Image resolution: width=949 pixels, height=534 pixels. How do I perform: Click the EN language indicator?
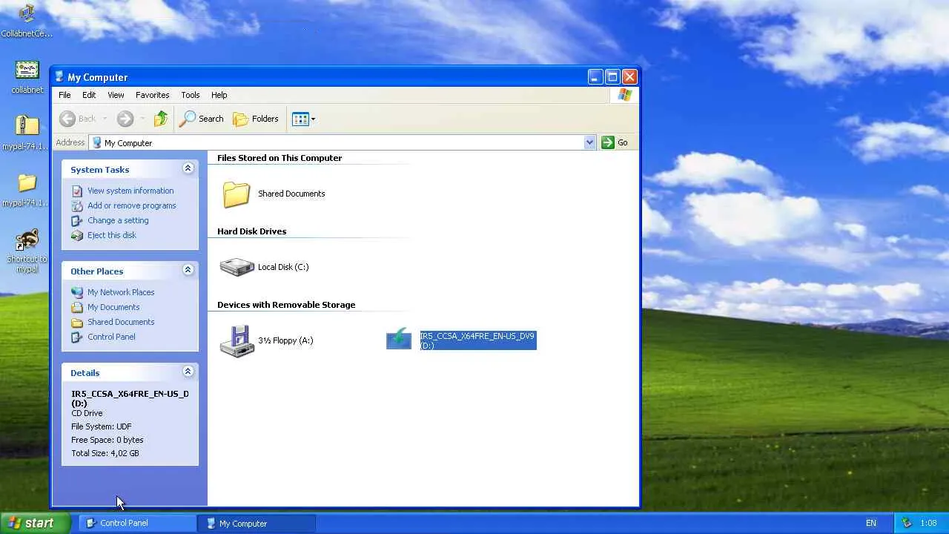[x=871, y=523]
